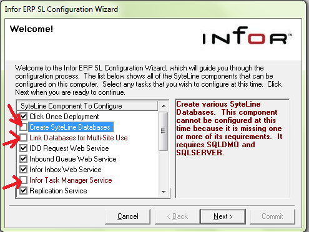This screenshot has height=232, width=309.
Task: Click the component list scroll down arrow
Action: click(164, 192)
